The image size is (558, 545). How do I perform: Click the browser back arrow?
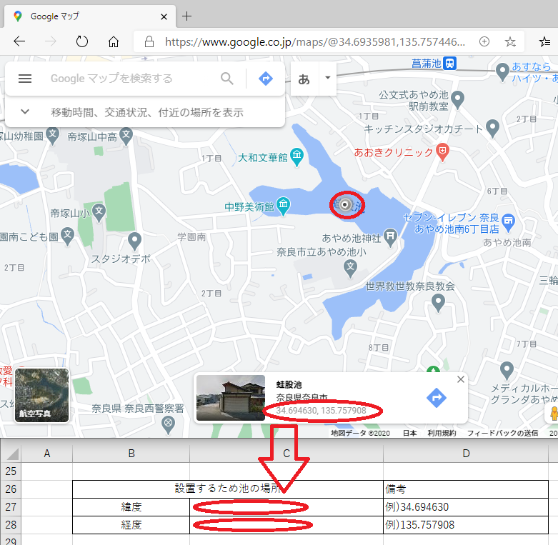coord(19,41)
